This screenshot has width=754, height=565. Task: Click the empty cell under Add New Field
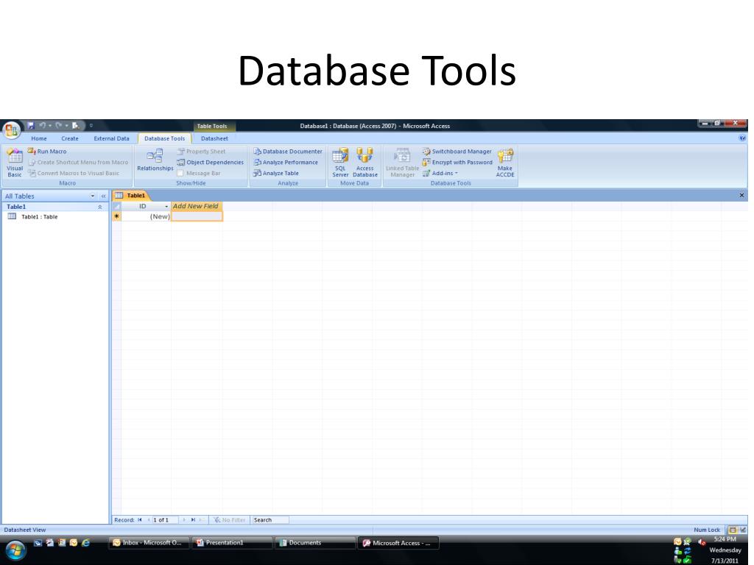coord(197,216)
